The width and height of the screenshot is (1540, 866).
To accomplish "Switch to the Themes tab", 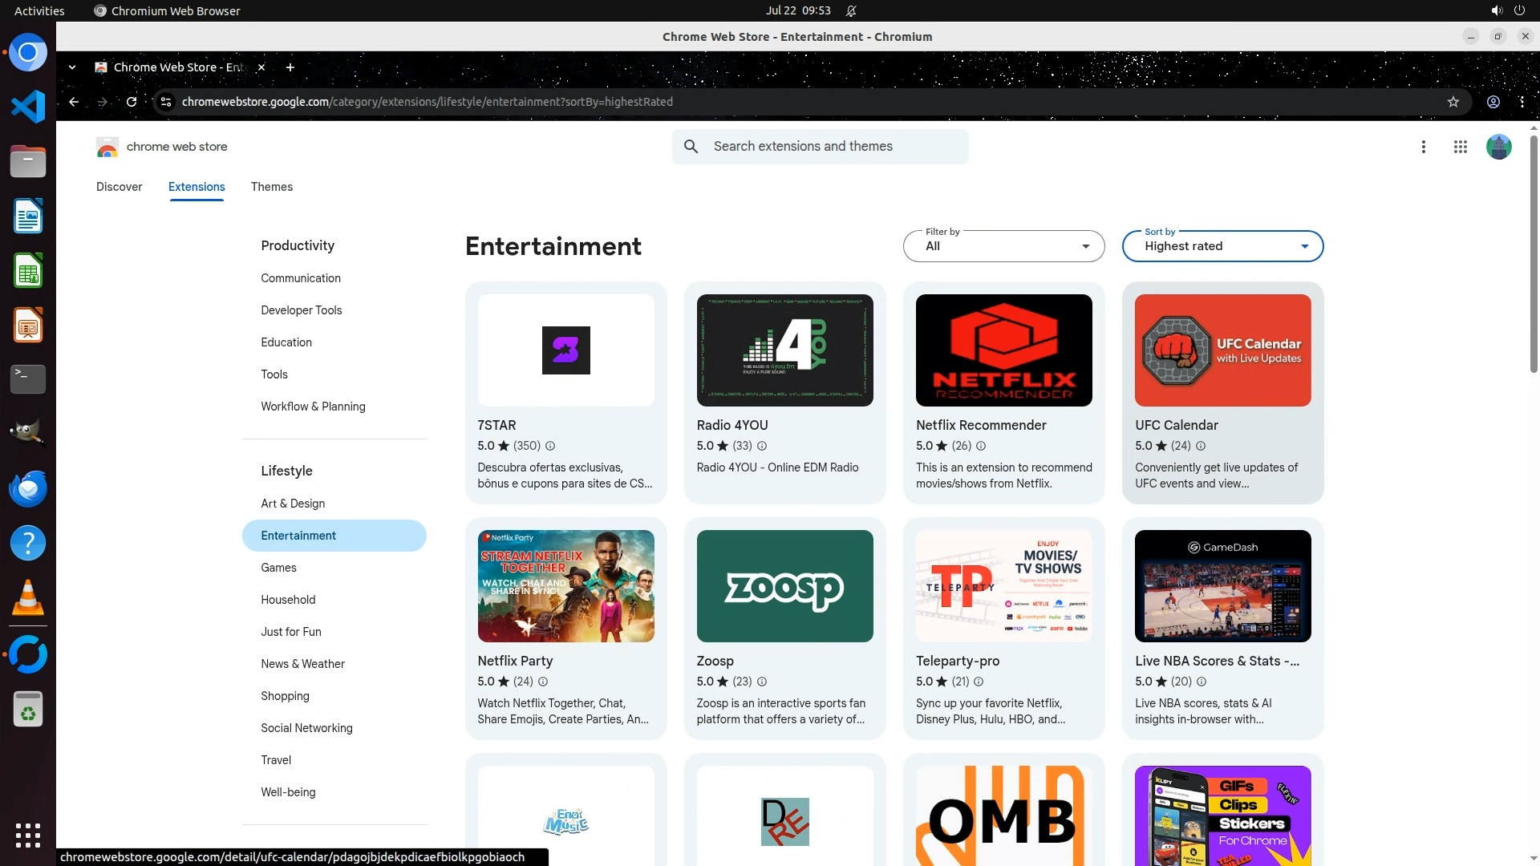I will [x=271, y=187].
